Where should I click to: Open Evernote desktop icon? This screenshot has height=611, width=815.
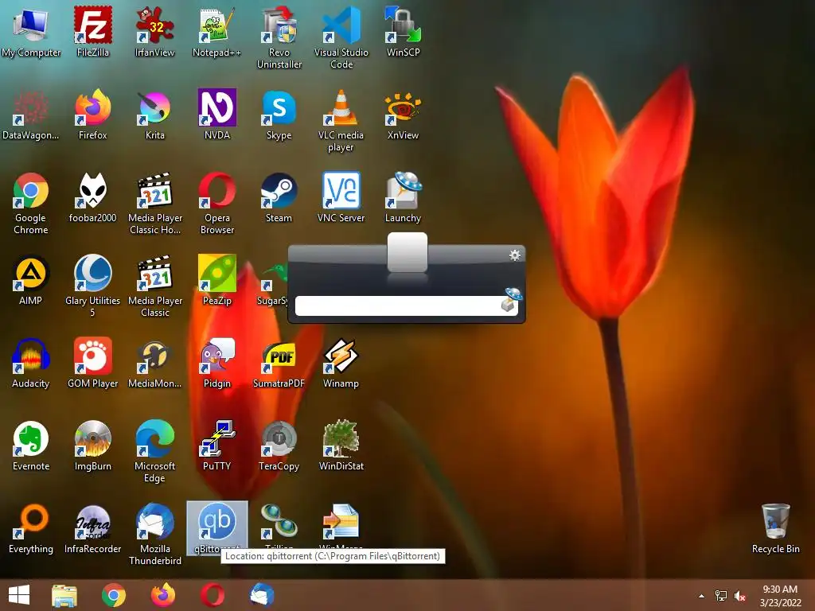tap(31, 446)
